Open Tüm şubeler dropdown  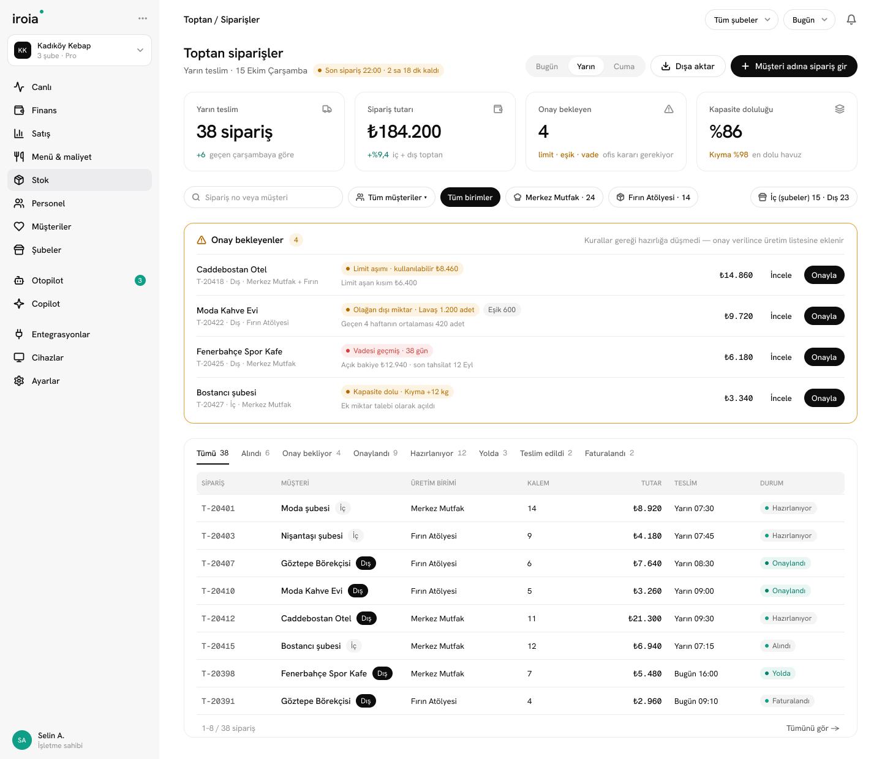tap(742, 20)
